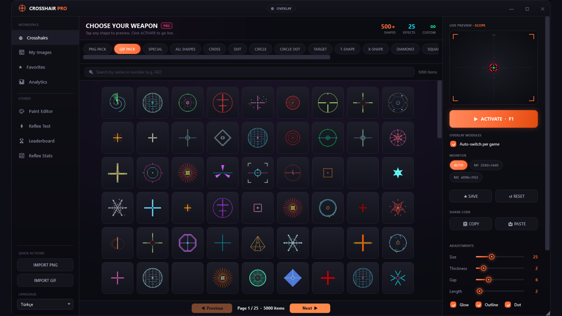562x316 pixels.
Task: Select the purple octagon crosshair
Action: [x=187, y=243]
